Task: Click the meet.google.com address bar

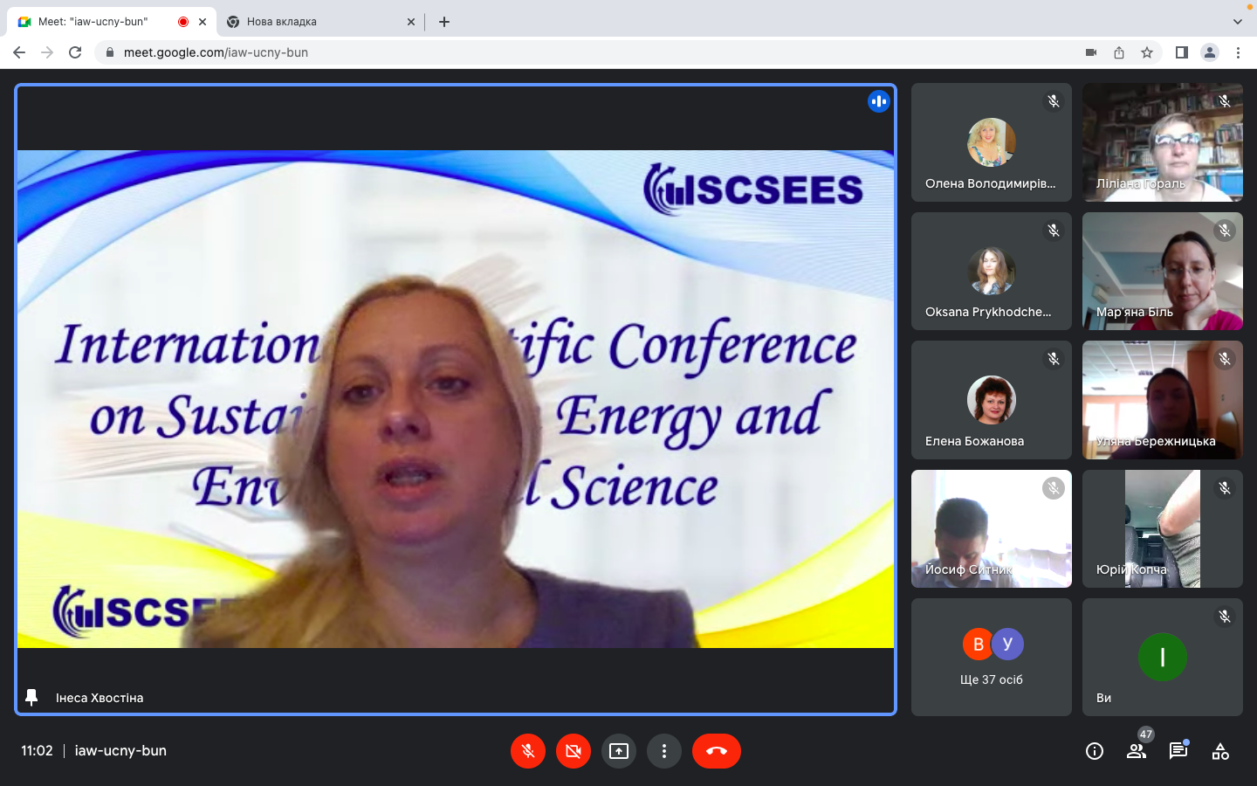Action: pos(524,52)
